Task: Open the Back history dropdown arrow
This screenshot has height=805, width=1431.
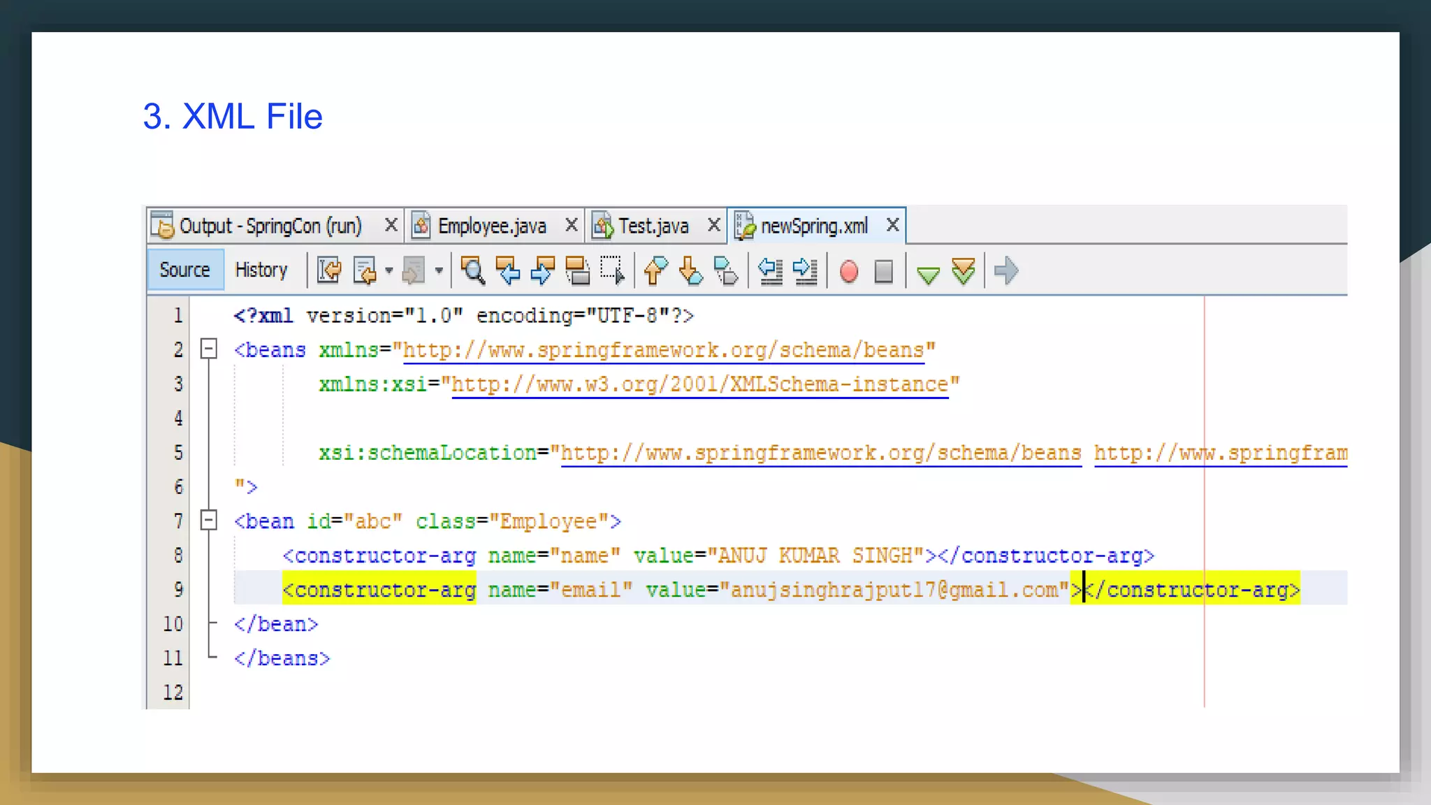Action: coord(389,270)
